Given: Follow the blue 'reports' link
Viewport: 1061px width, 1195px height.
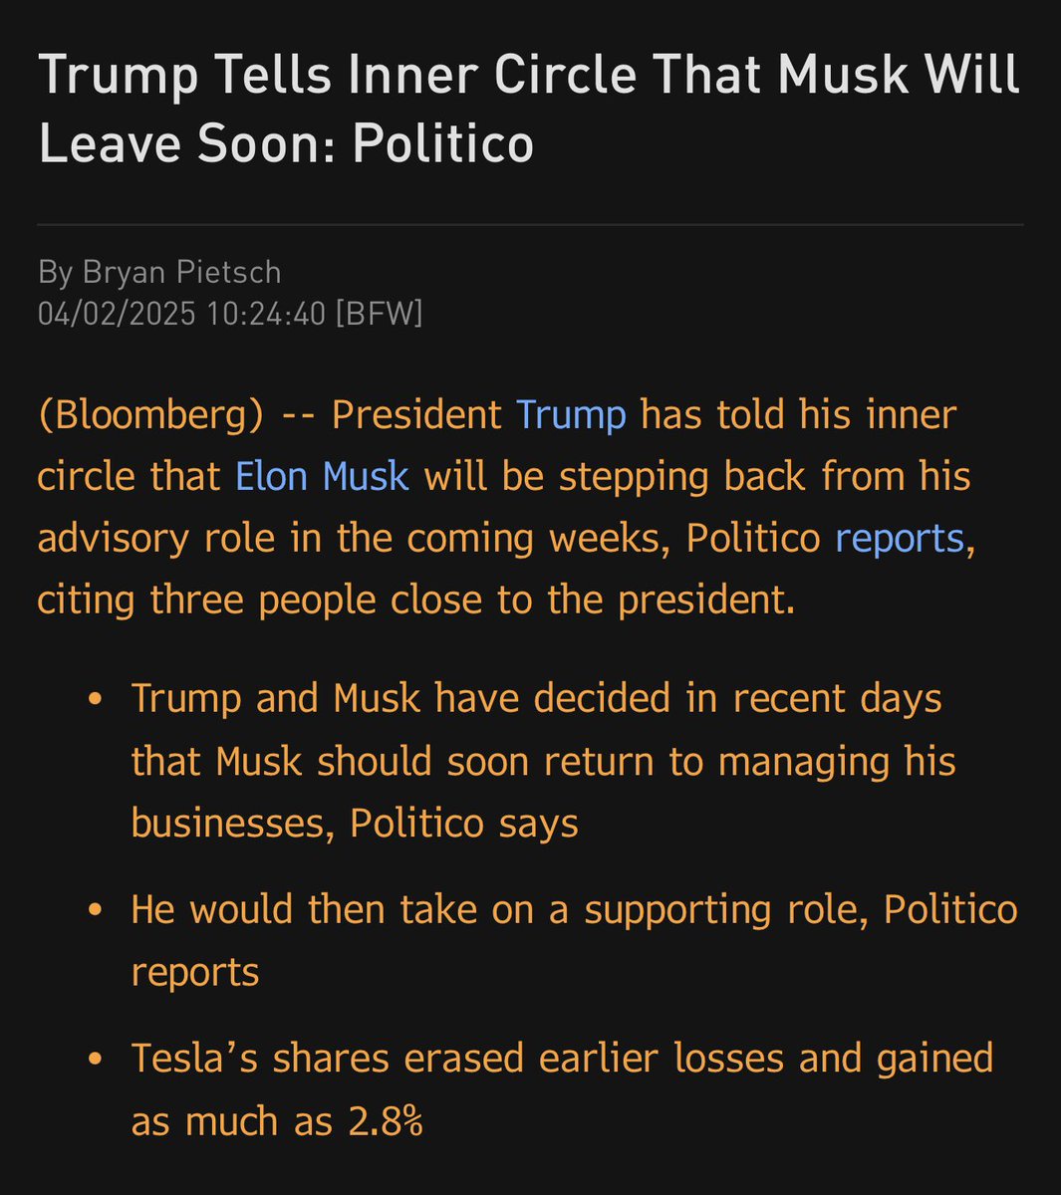Looking at the screenshot, I should pyautogui.click(x=900, y=539).
